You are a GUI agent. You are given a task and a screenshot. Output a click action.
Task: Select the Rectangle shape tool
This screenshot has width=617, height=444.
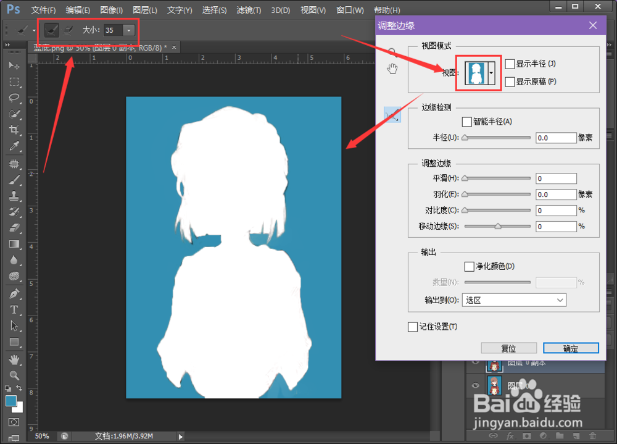[x=14, y=342]
